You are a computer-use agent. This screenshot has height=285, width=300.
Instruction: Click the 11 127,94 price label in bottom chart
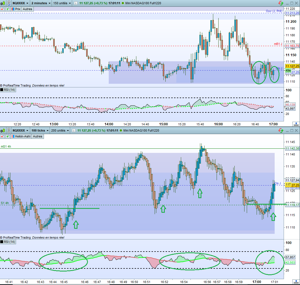pos(292,180)
